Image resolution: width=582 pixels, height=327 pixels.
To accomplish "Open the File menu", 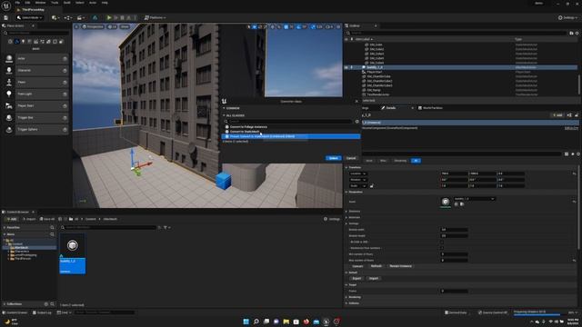I will click(17, 3).
